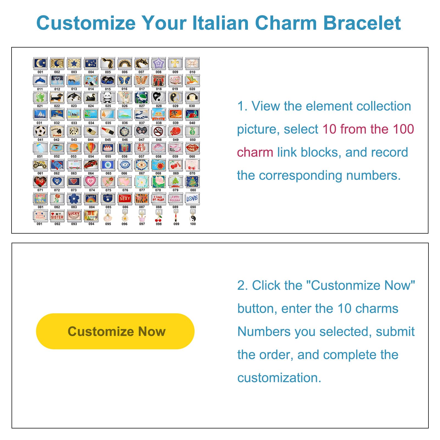This screenshot has height=440, width=440.
Task: Click the KISS ME lips charm 060
Action: [192, 148]
